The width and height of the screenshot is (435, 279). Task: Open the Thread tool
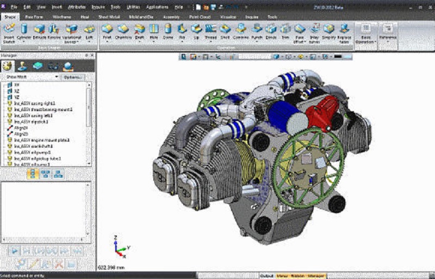click(x=211, y=31)
